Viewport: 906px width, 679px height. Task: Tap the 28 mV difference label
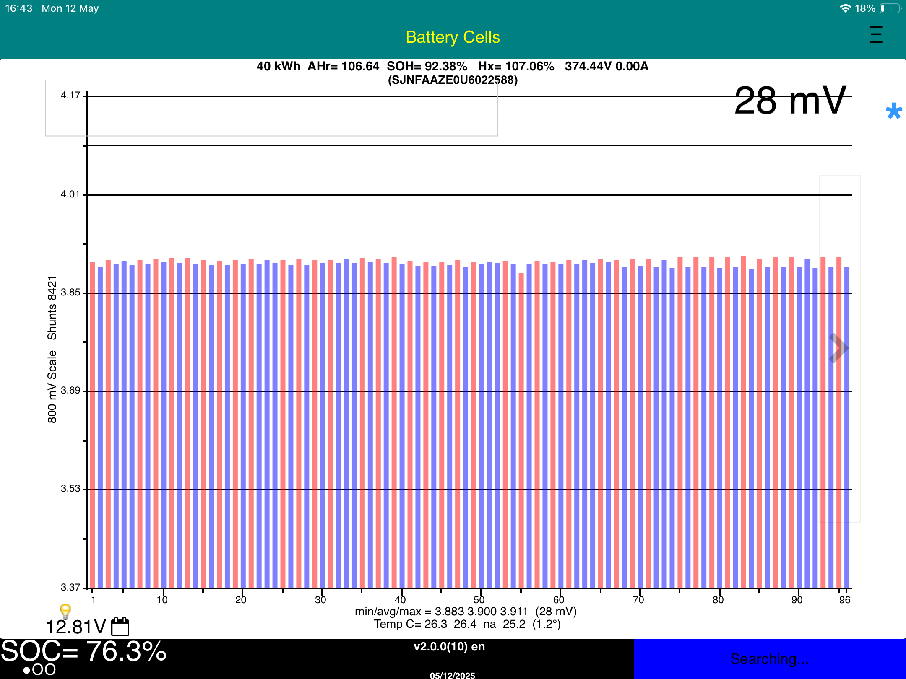click(790, 101)
